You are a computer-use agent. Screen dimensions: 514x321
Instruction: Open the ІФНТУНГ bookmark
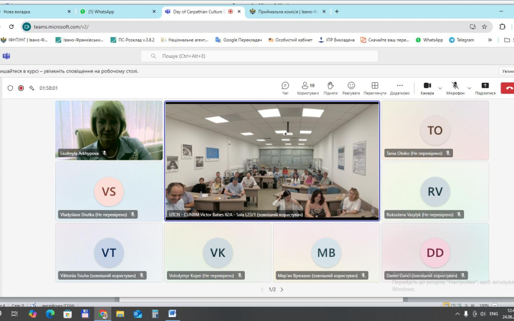[24, 40]
